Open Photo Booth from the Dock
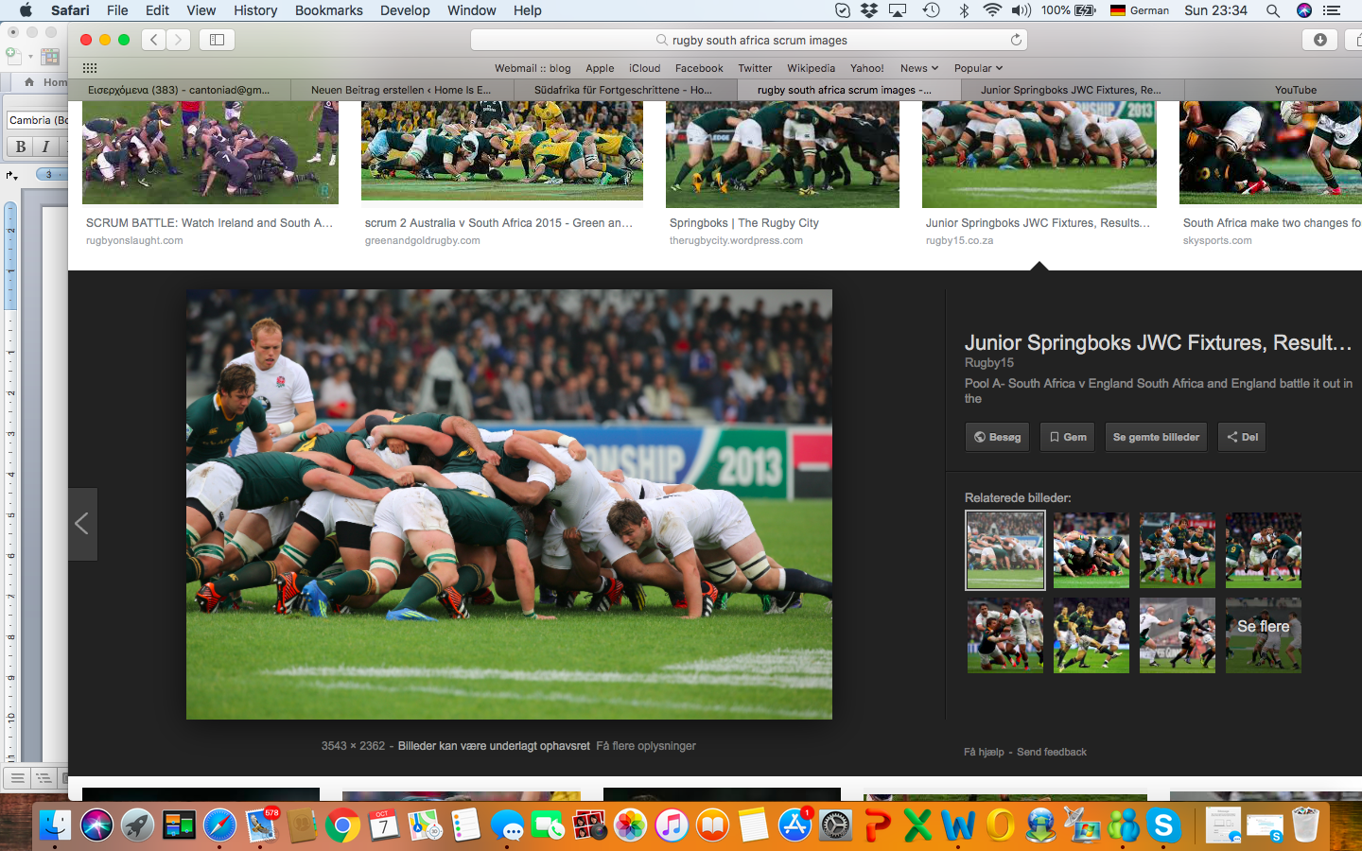1362x851 pixels. coord(589,825)
